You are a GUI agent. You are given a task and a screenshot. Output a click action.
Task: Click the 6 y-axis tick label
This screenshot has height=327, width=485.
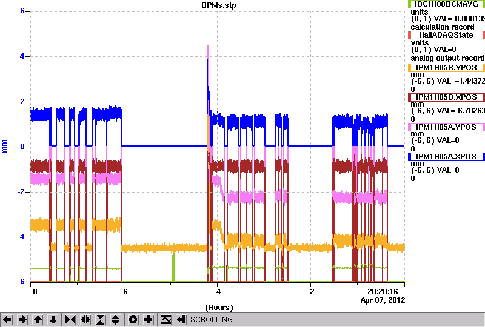click(x=22, y=11)
